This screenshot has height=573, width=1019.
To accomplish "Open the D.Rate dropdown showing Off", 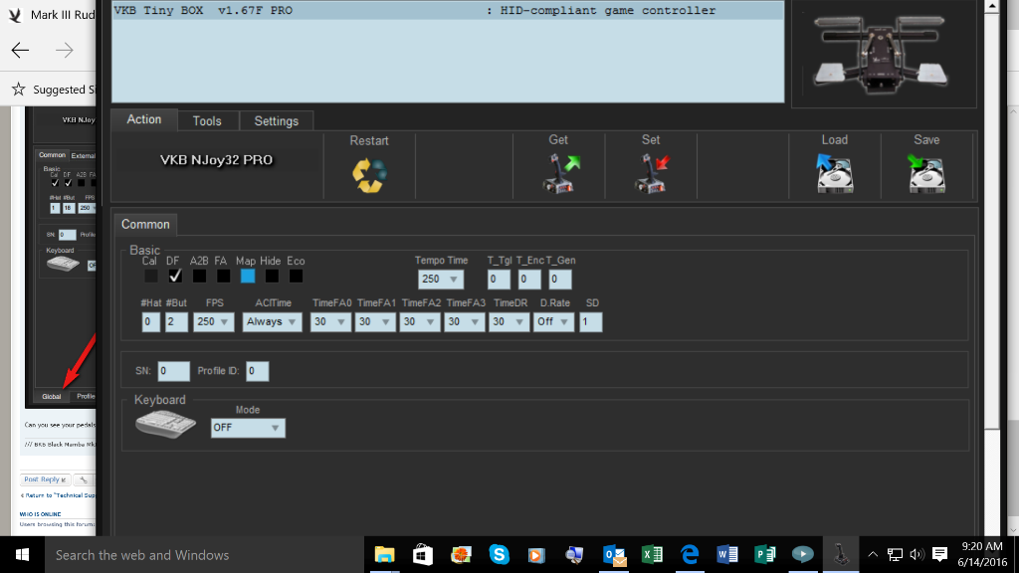I will (x=553, y=321).
